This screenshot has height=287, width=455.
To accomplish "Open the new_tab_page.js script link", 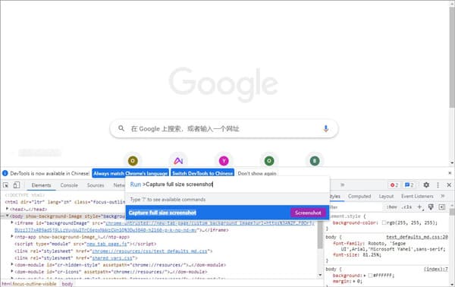I will point(107,244).
